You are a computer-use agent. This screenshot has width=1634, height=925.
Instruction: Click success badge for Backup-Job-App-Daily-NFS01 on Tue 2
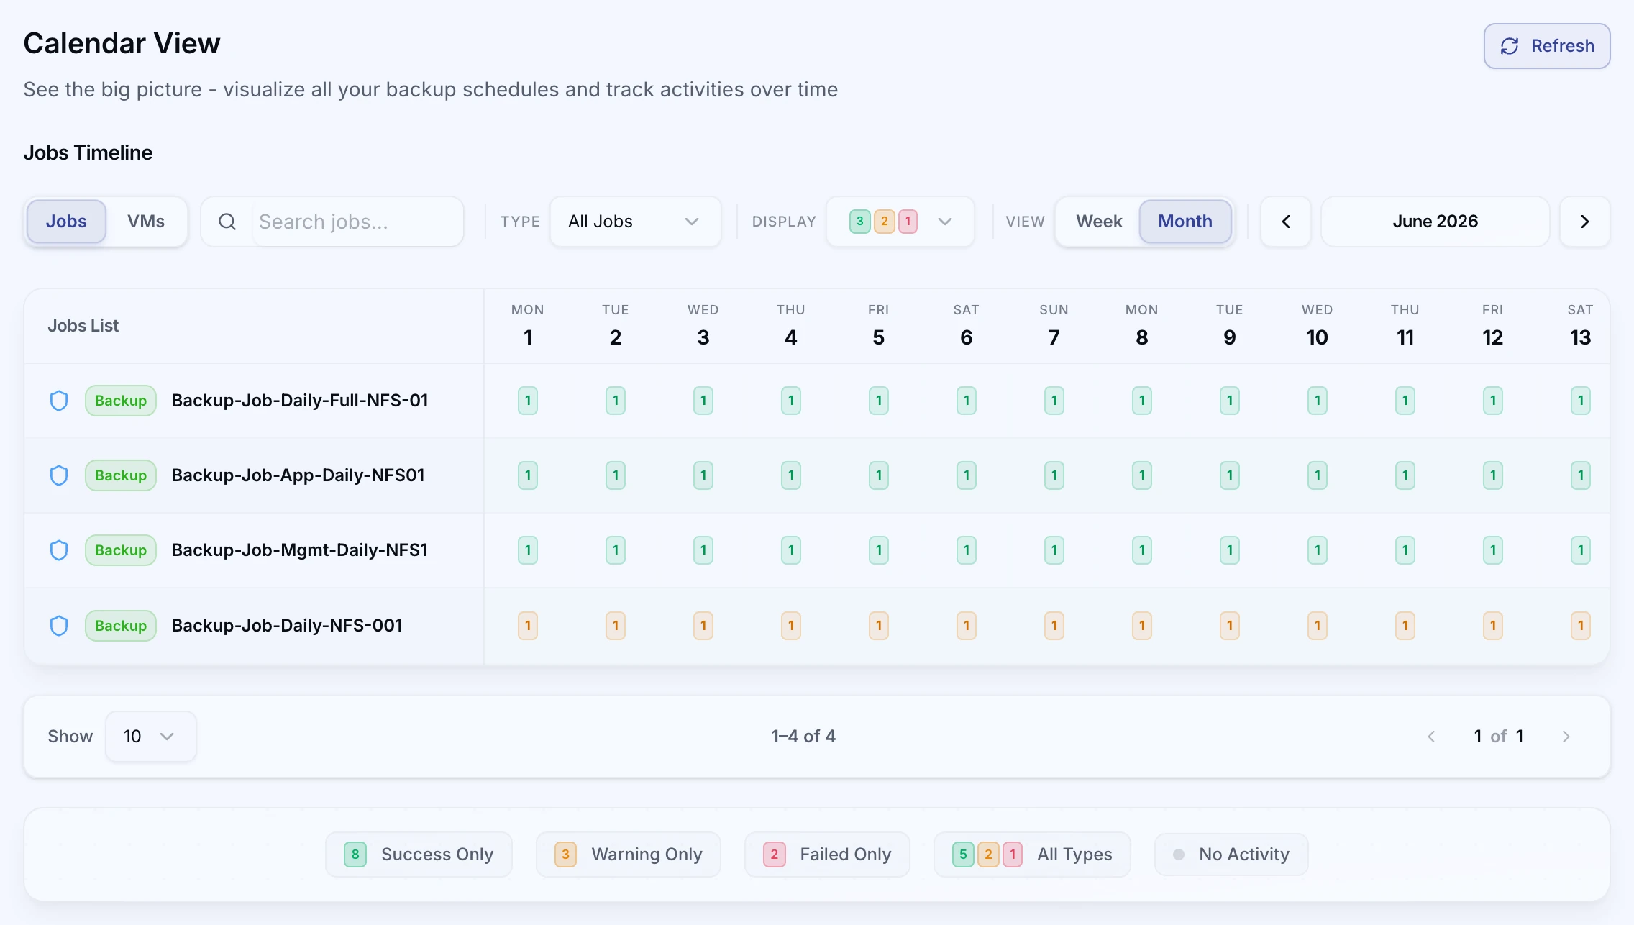(616, 475)
